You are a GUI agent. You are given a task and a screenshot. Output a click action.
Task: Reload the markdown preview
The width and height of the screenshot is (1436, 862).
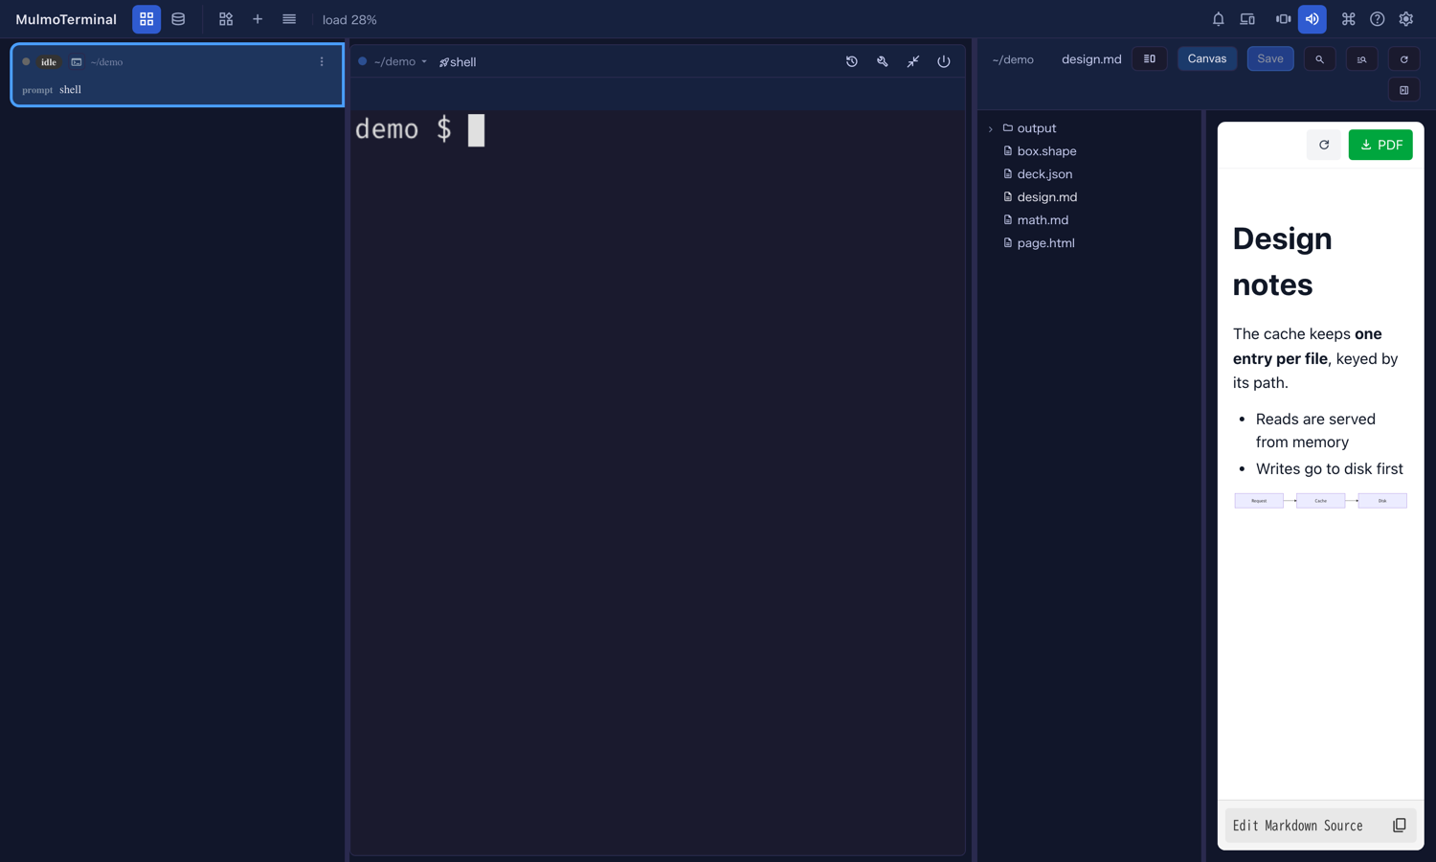click(x=1324, y=145)
